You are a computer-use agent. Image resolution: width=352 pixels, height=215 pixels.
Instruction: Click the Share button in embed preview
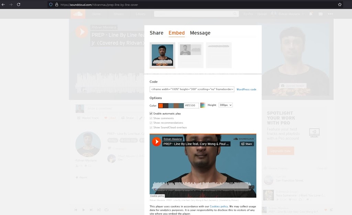tap(247, 144)
